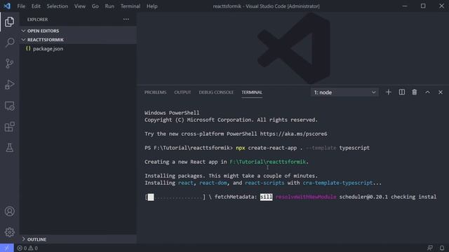Screen dimensions: 449x252
Task: Click the VS Code logo icon
Action: tap(7, 6)
